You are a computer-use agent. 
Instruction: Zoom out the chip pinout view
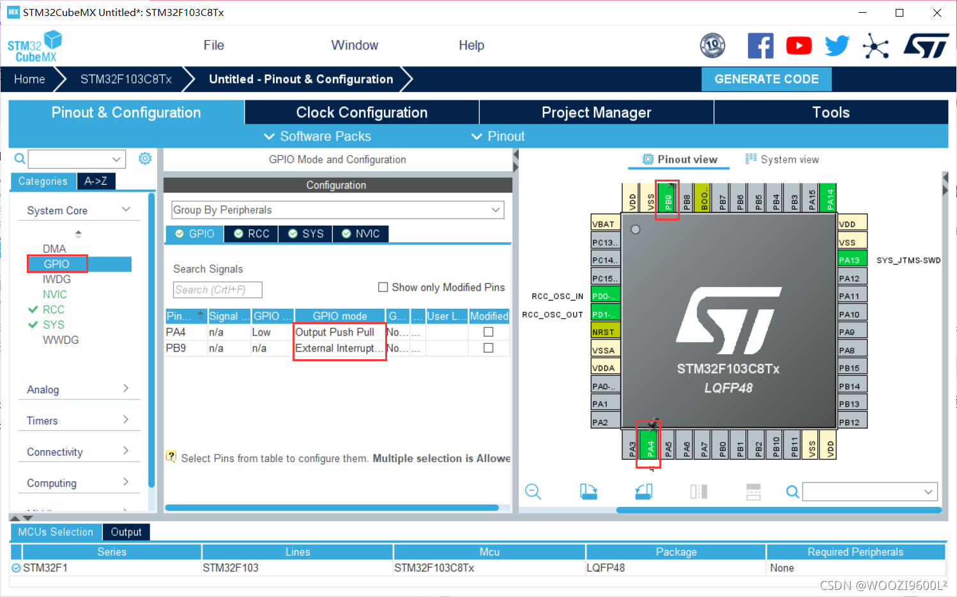(533, 492)
